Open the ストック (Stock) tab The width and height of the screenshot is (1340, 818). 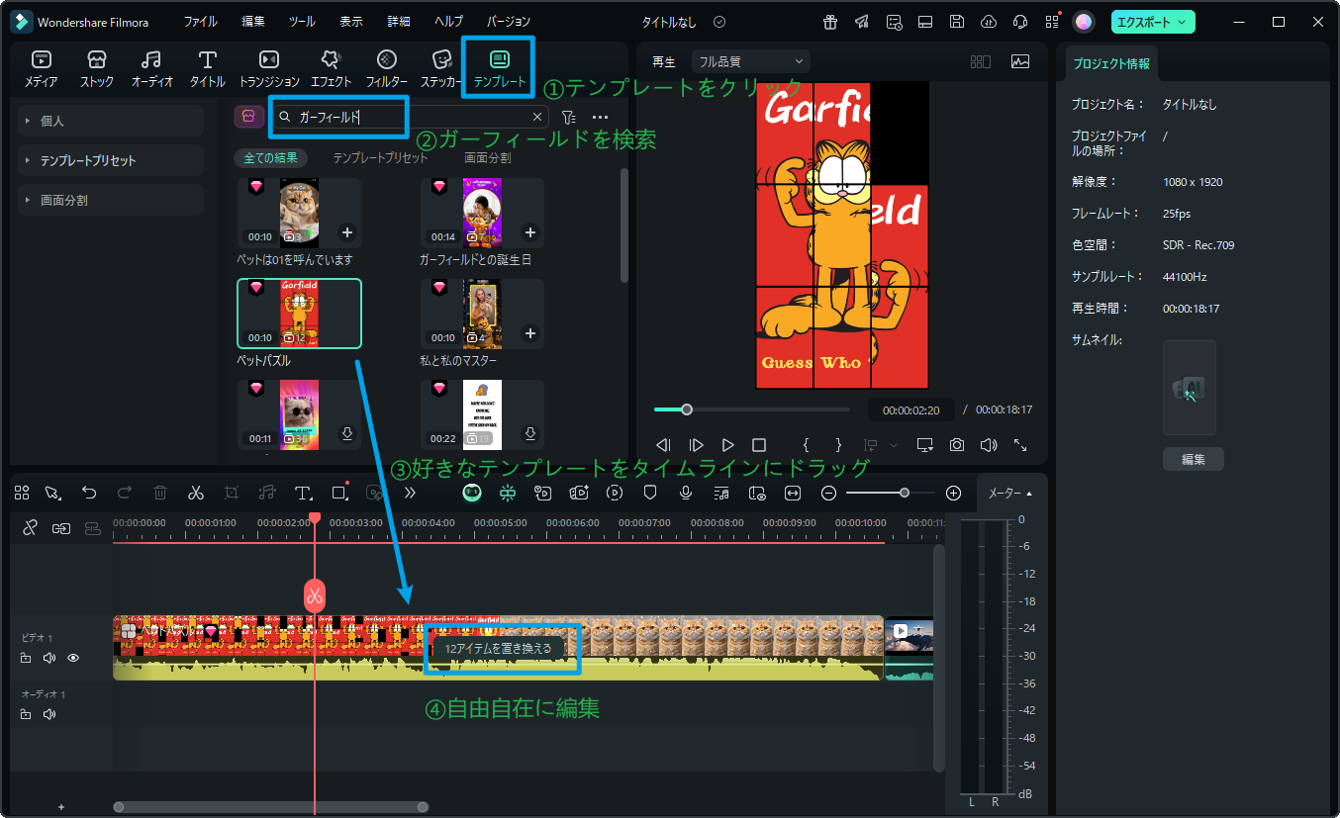tap(97, 69)
